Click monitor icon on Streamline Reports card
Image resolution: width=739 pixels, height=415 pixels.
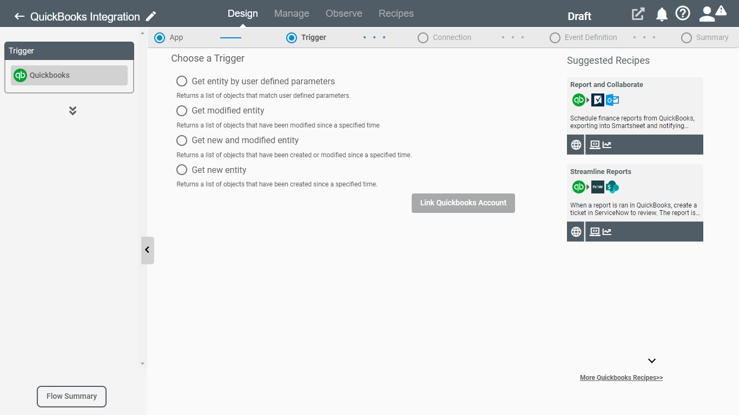click(595, 232)
